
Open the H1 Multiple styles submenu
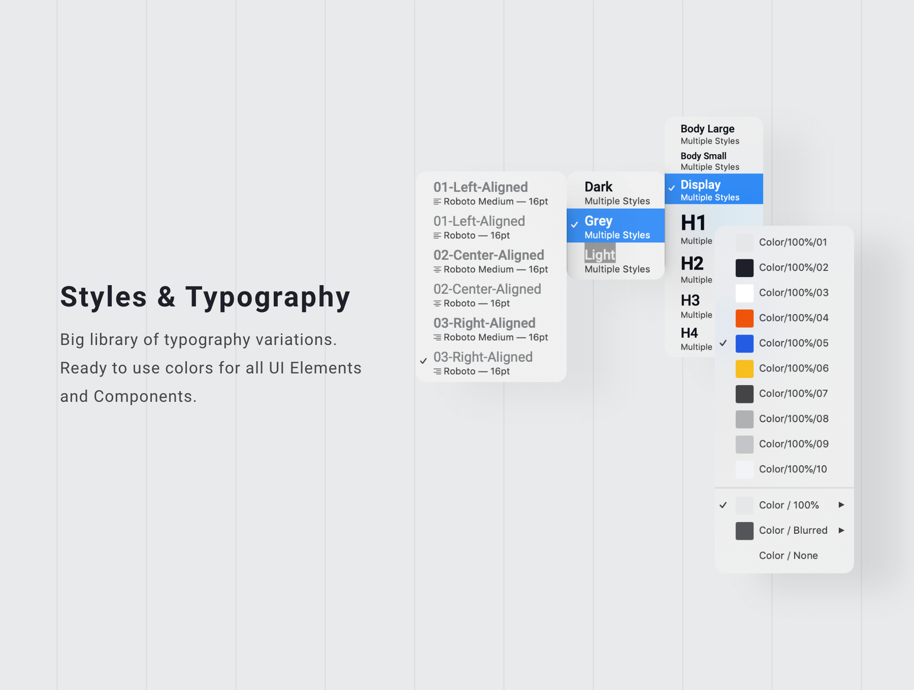[696, 229]
